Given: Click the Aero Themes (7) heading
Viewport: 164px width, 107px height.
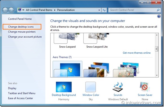Looking at the screenshot, I should pyautogui.click(x=62, y=57).
